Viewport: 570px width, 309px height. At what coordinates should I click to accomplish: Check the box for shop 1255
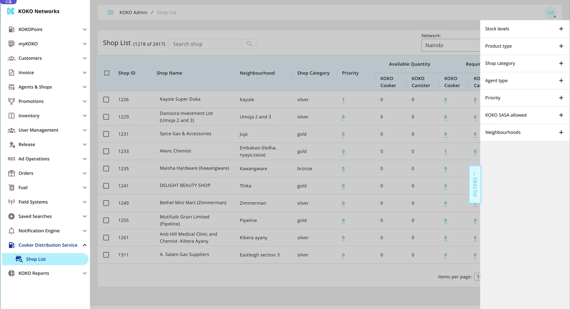(x=106, y=220)
